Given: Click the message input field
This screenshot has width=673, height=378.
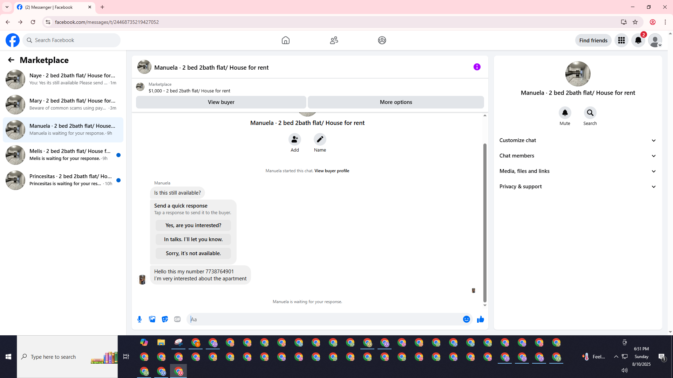Looking at the screenshot, I should (x=324, y=319).
